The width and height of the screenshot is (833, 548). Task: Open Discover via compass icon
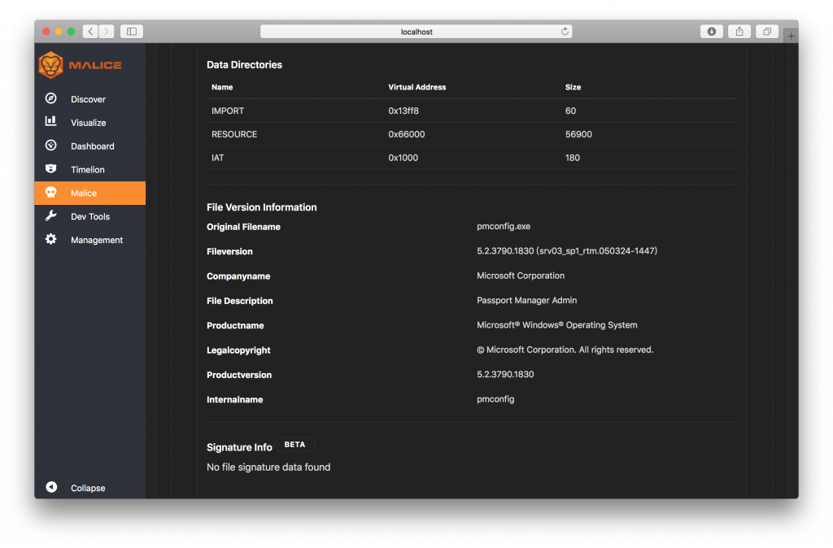pyautogui.click(x=51, y=98)
